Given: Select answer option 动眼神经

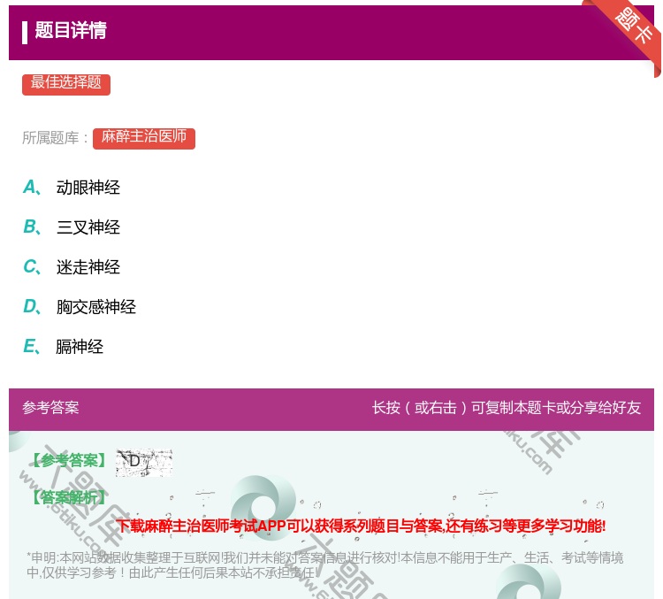Looking at the screenshot, I should 88,188.
